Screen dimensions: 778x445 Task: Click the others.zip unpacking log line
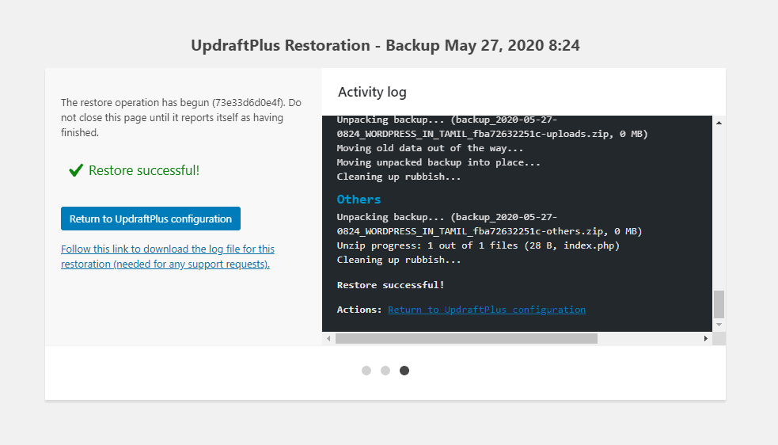pos(489,224)
